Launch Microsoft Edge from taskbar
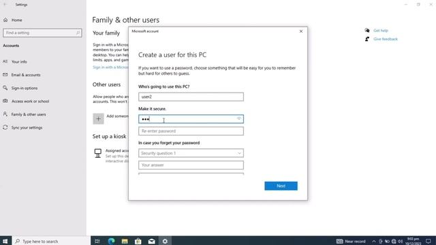The width and height of the screenshot is (436, 245). [111, 241]
